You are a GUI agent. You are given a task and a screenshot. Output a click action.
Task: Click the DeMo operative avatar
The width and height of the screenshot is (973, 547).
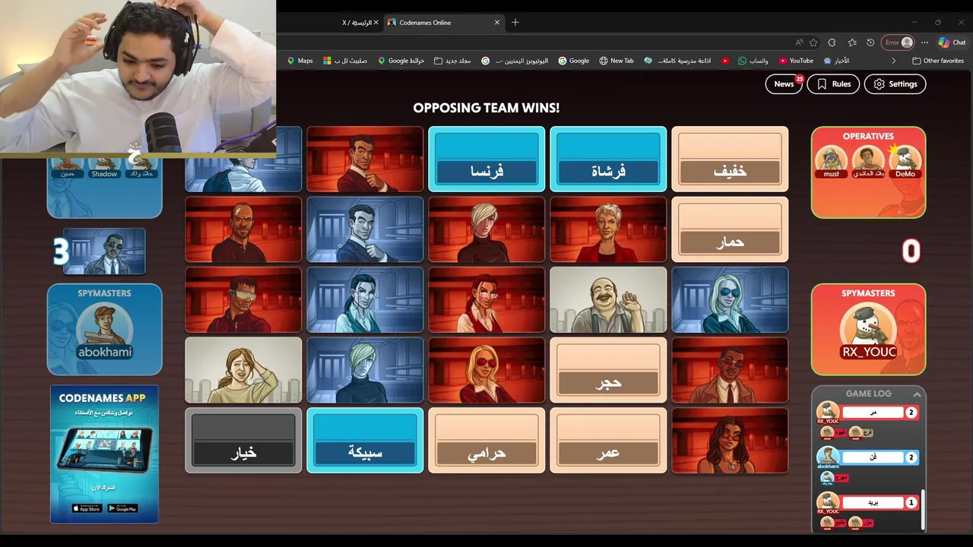point(905,161)
